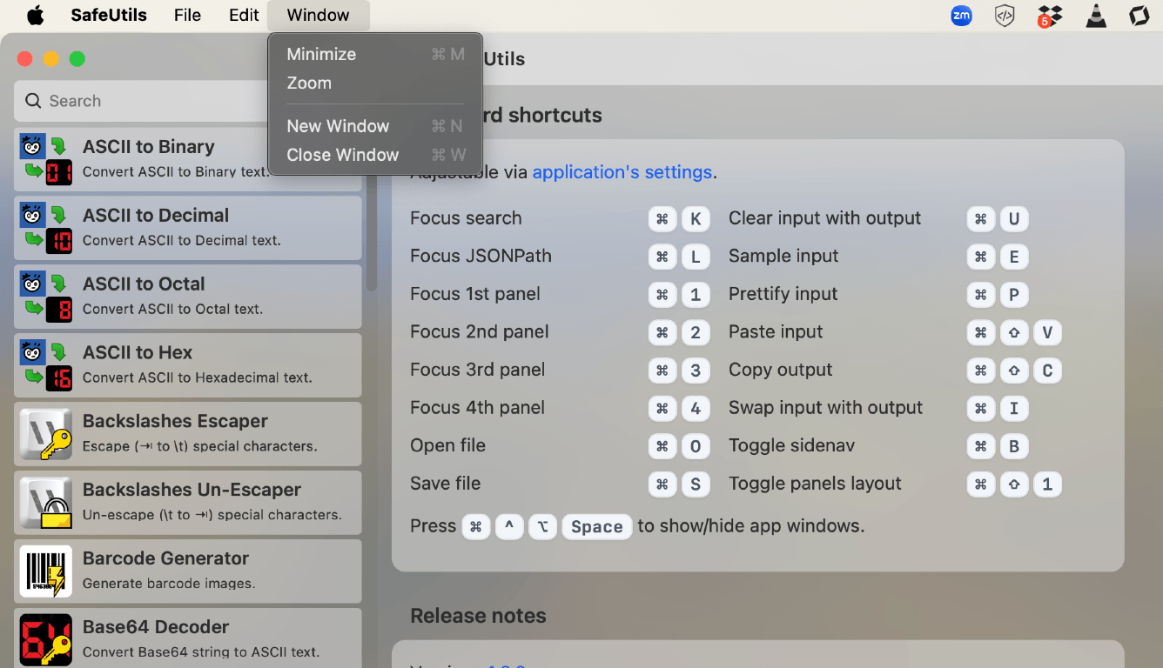Open the ASCII to Binary tool icon
The height and width of the screenshot is (668, 1163).
click(46, 159)
